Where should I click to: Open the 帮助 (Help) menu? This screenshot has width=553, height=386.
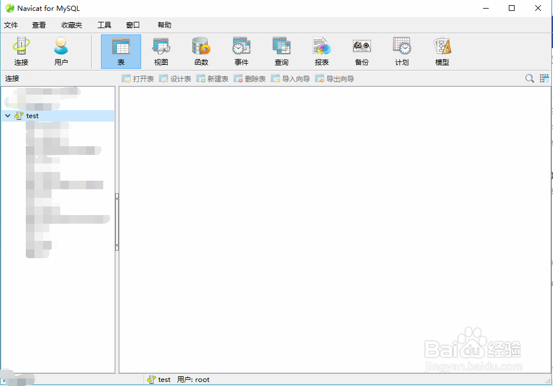coord(164,25)
